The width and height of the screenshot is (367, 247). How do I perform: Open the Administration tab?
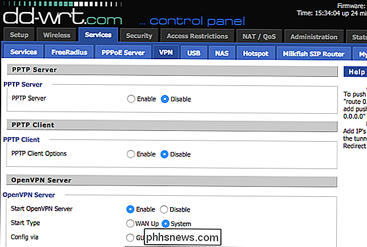314,37
